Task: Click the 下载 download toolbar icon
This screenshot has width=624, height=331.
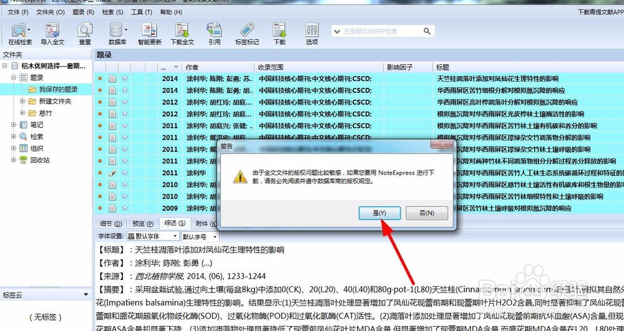Action: [x=280, y=34]
